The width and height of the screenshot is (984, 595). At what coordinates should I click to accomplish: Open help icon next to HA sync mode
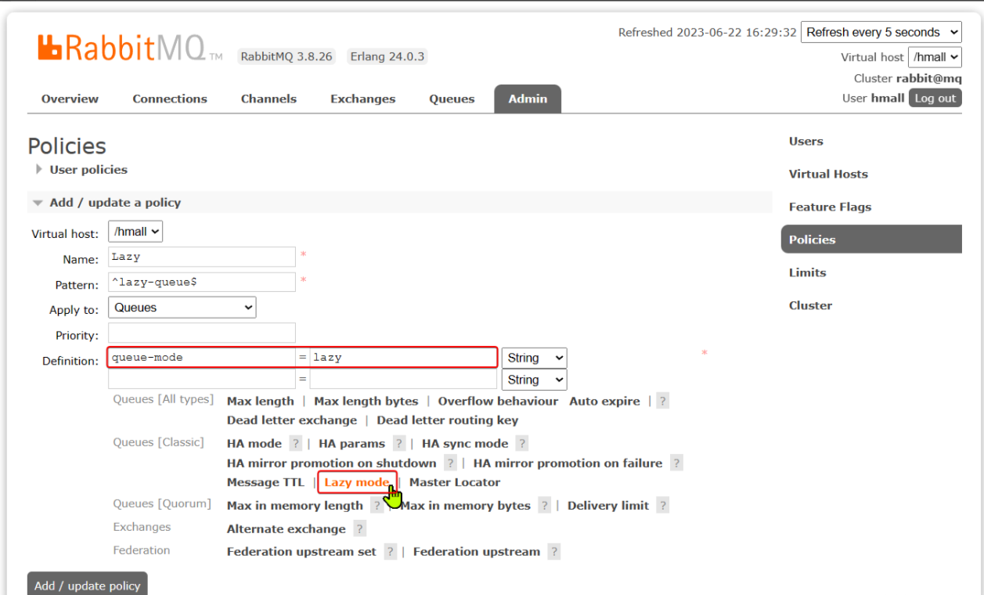coord(522,443)
